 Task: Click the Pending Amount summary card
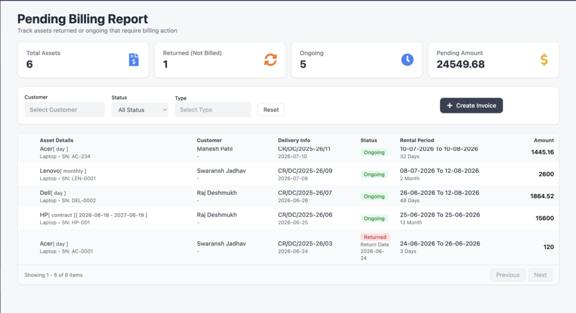coord(493,60)
